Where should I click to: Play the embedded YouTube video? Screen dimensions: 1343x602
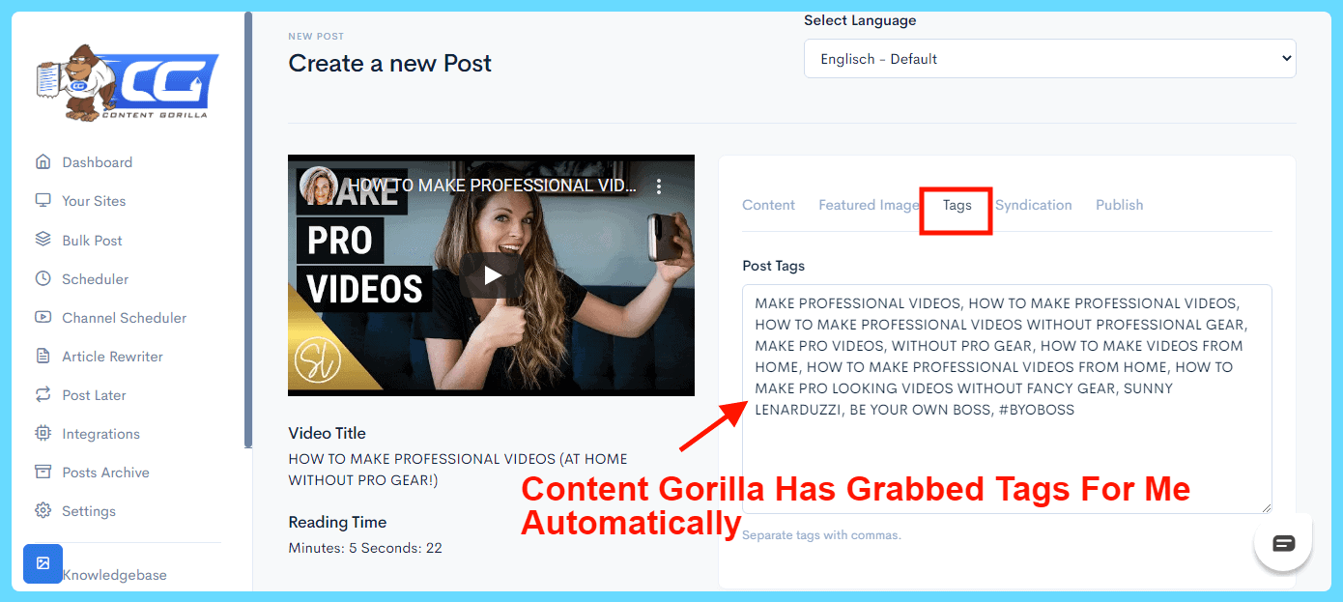point(492,275)
